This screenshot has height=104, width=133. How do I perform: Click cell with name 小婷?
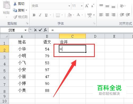click(x=22, y=83)
